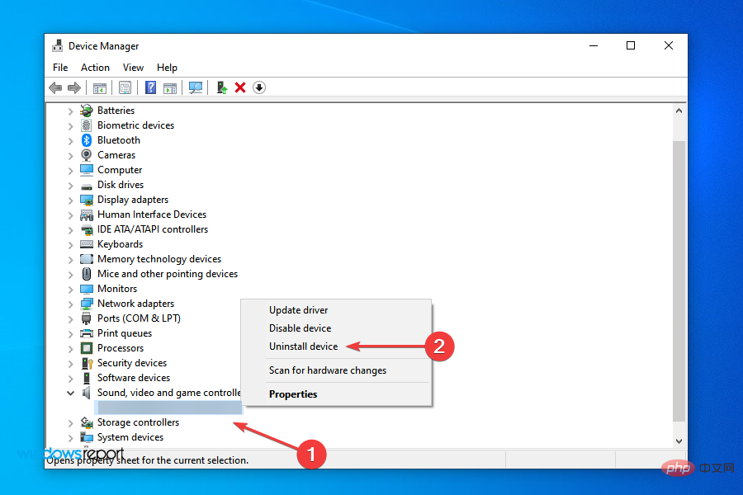Image resolution: width=743 pixels, height=495 pixels.
Task: Click the Show/Hide Console Tree toolbar icon
Action: point(99,87)
